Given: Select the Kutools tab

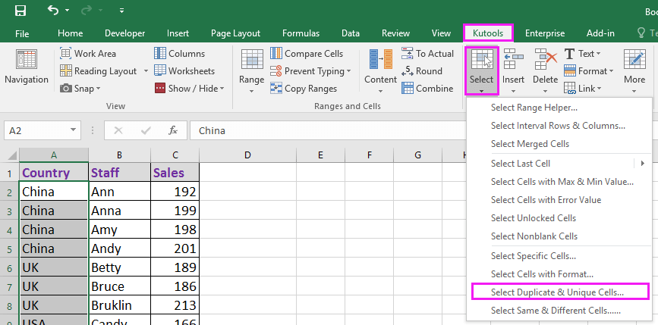Looking at the screenshot, I should 488,33.
